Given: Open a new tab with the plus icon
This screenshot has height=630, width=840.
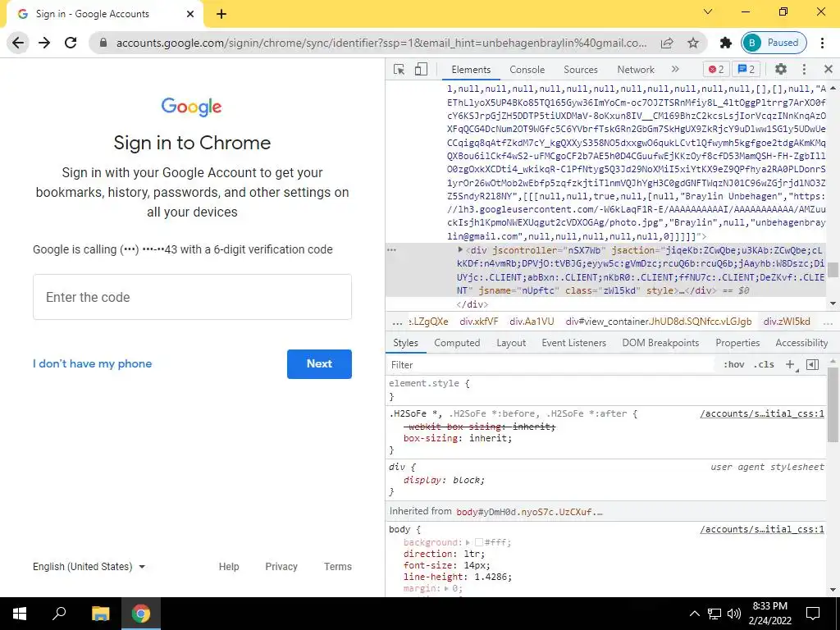Looking at the screenshot, I should coord(221,14).
